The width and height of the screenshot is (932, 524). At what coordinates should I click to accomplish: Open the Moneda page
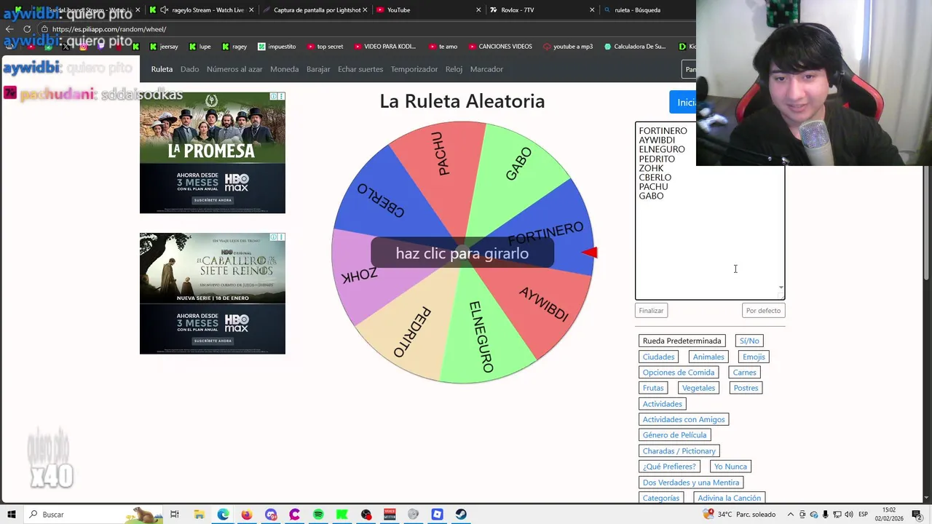pos(284,69)
